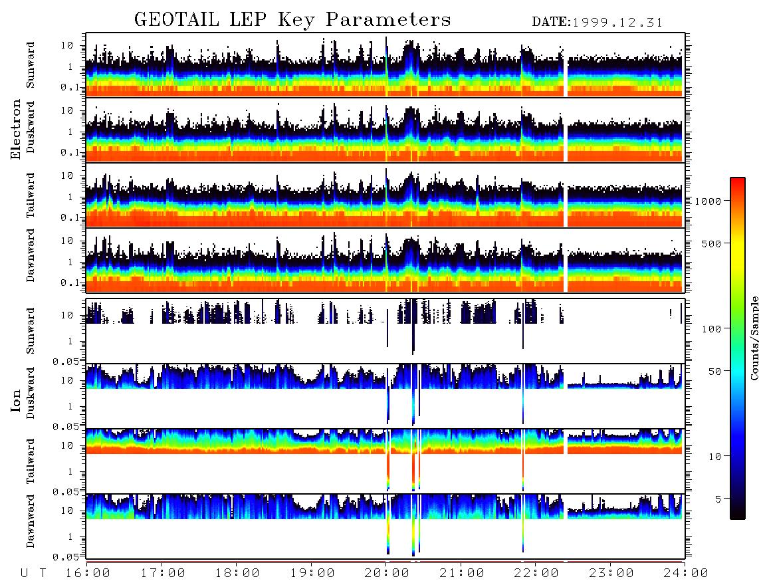
Task: Click the 18:00 time tick label
Action: (238, 574)
